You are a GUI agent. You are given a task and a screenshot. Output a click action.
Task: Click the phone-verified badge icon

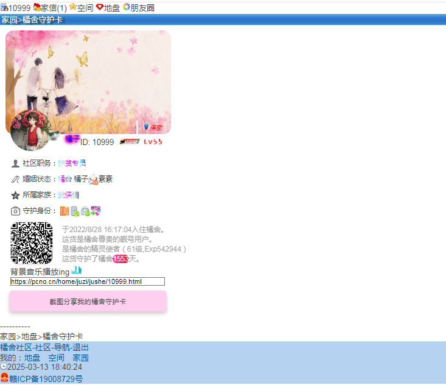click(75, 211)
